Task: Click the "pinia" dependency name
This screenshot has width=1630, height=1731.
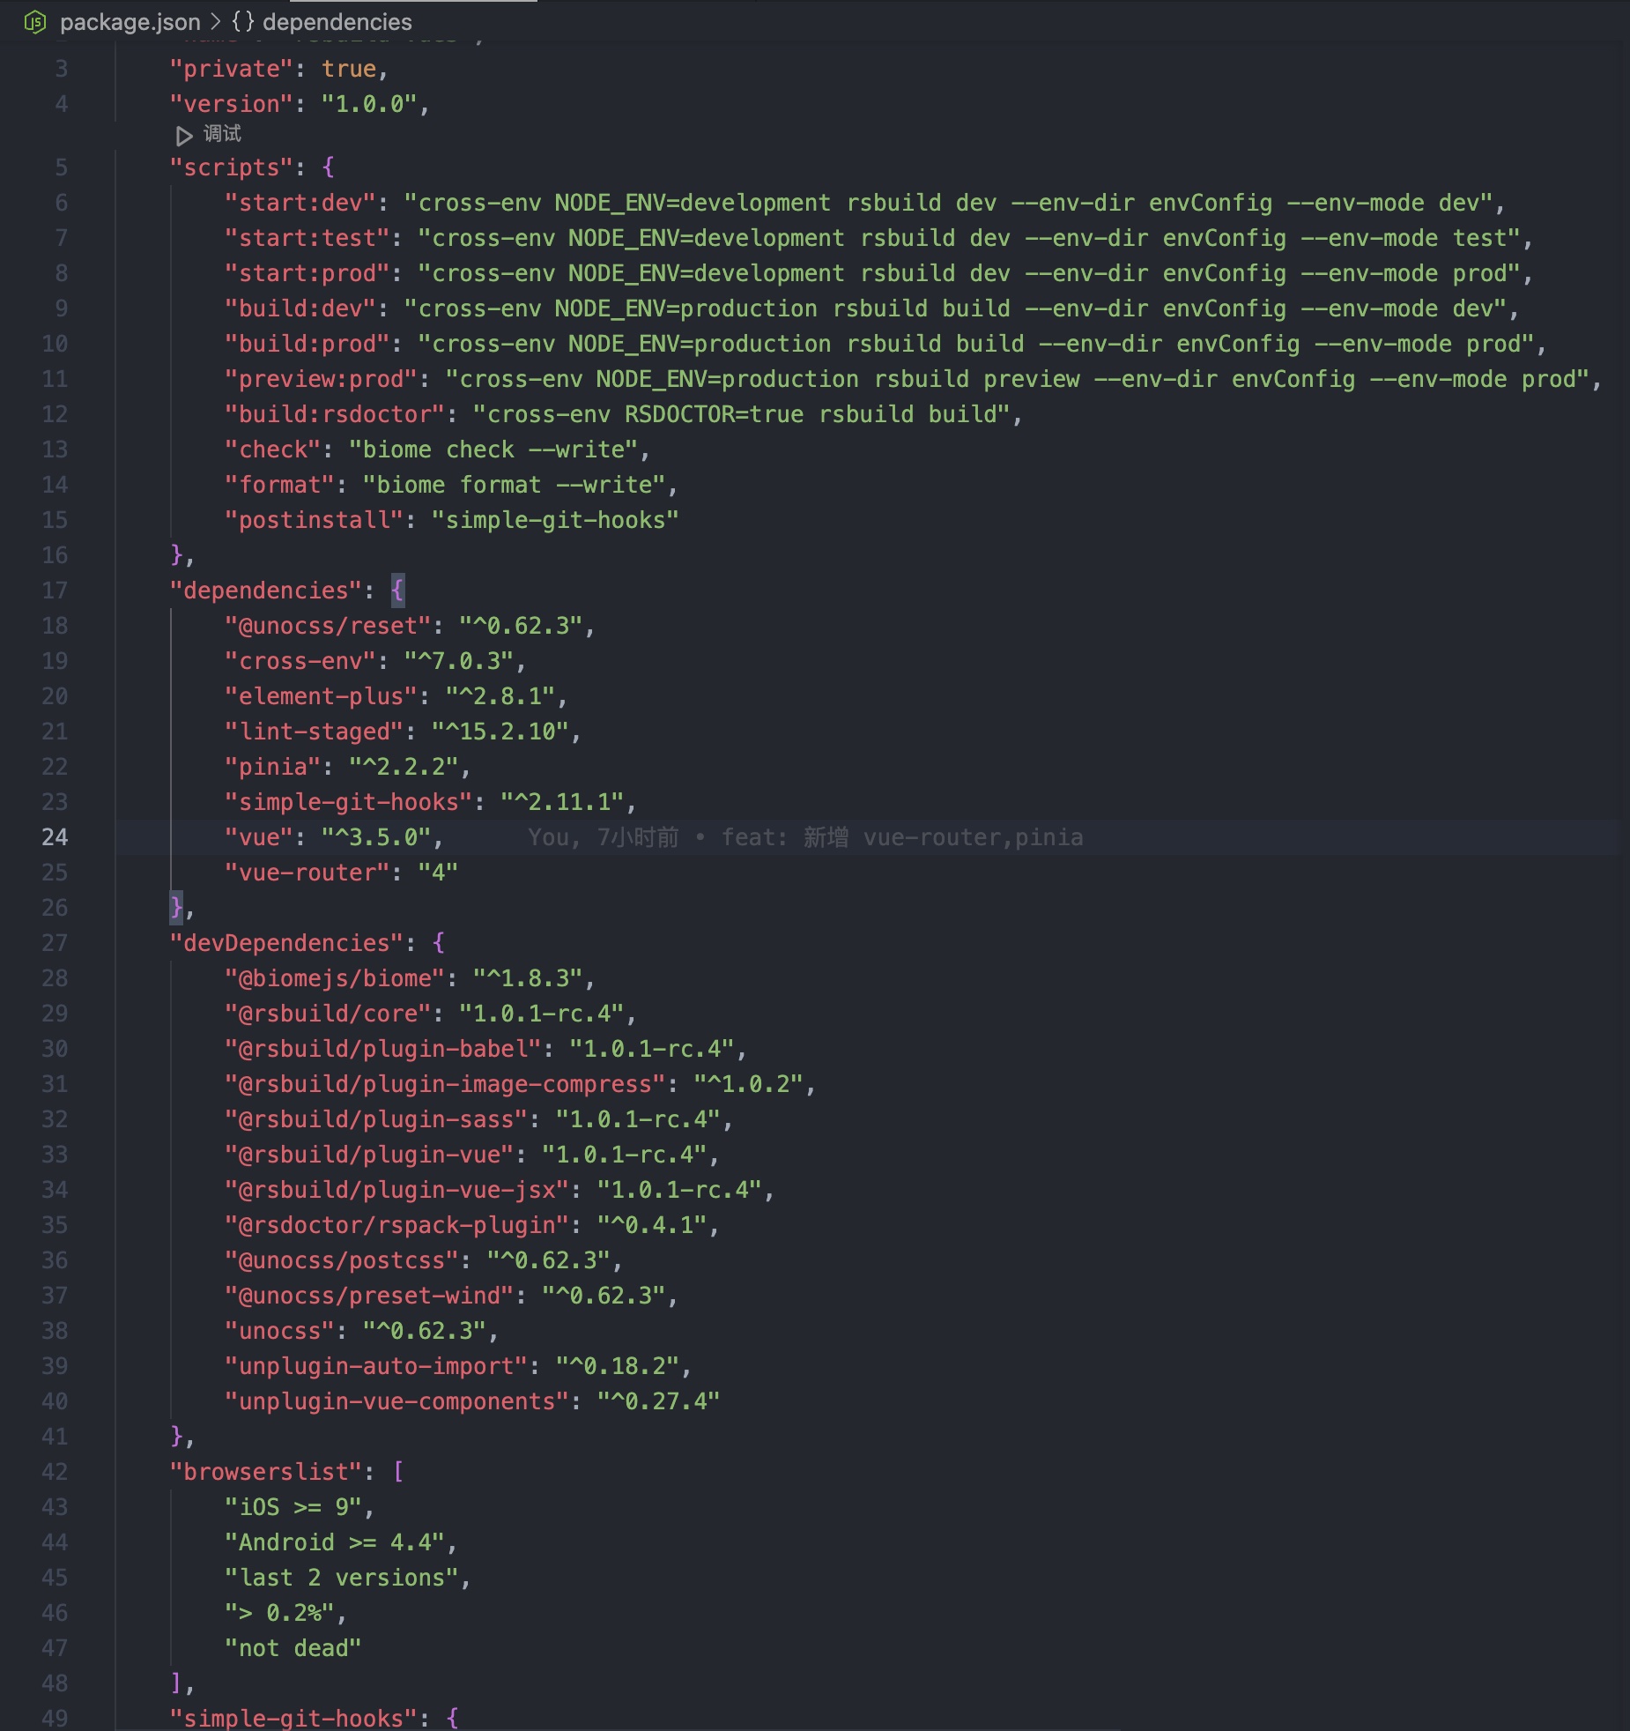Action: [x=273, y=767]
